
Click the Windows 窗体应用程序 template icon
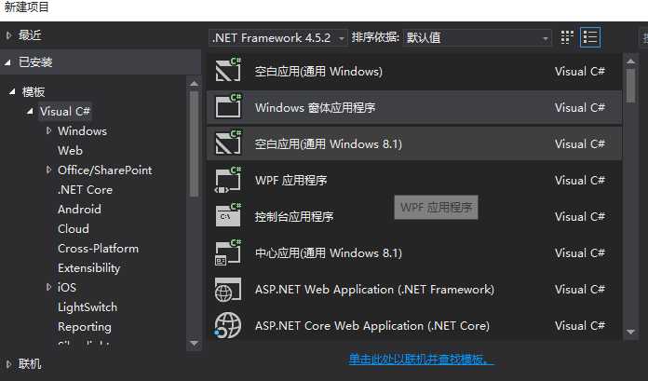pyautogui.click(x=228, y=107)
